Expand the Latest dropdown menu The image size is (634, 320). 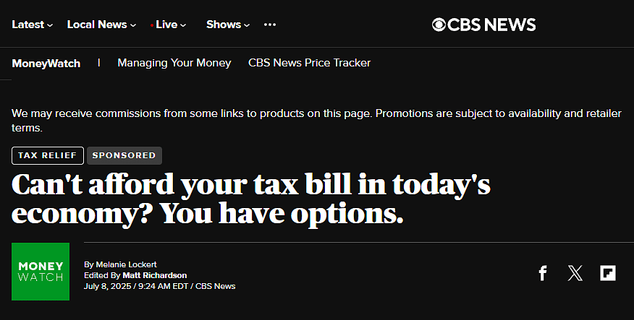33,25
